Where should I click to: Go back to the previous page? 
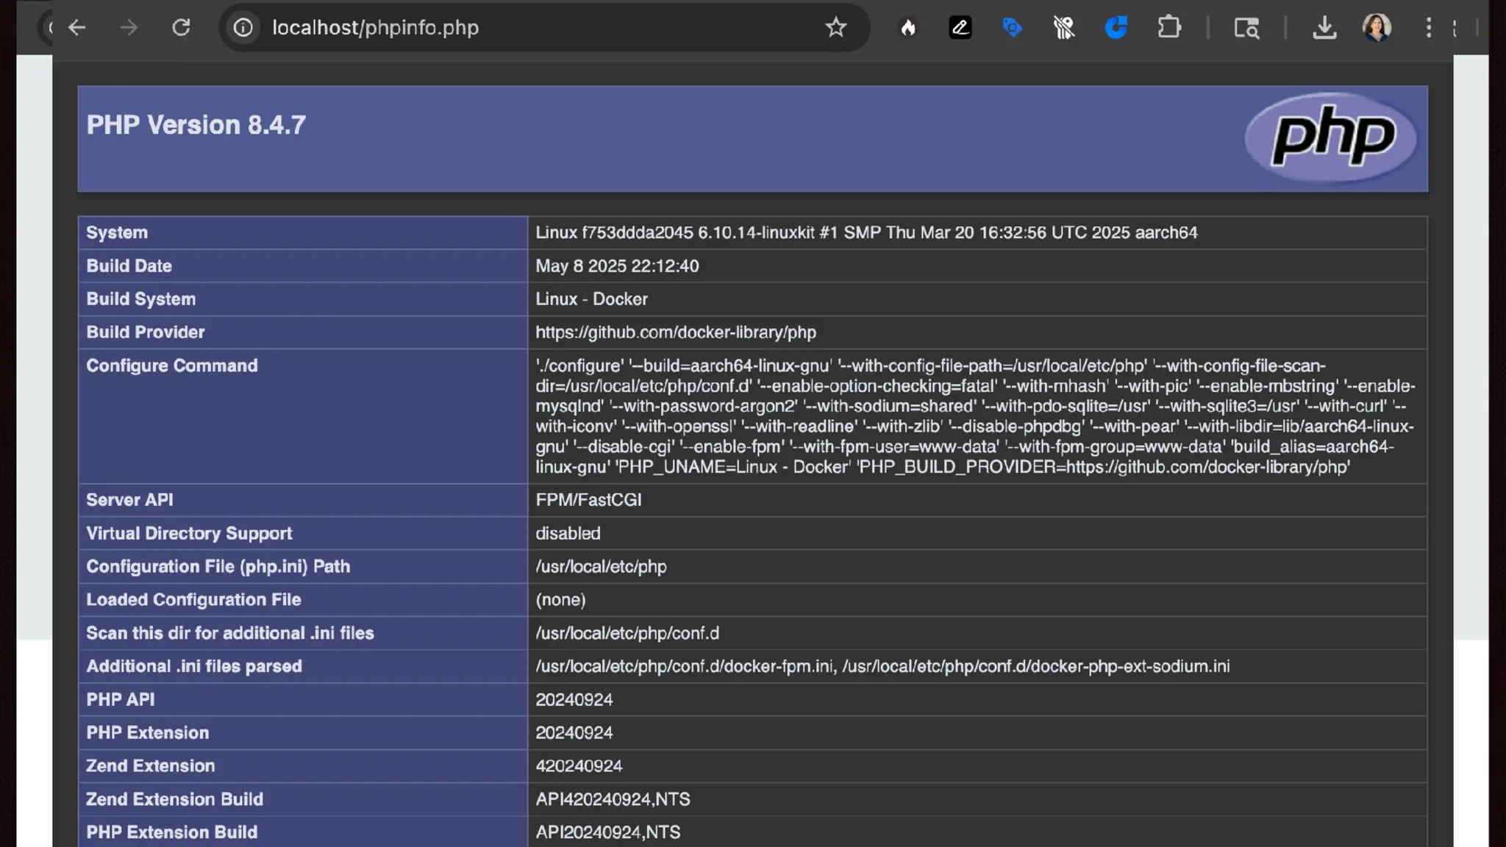click(76, 28)
